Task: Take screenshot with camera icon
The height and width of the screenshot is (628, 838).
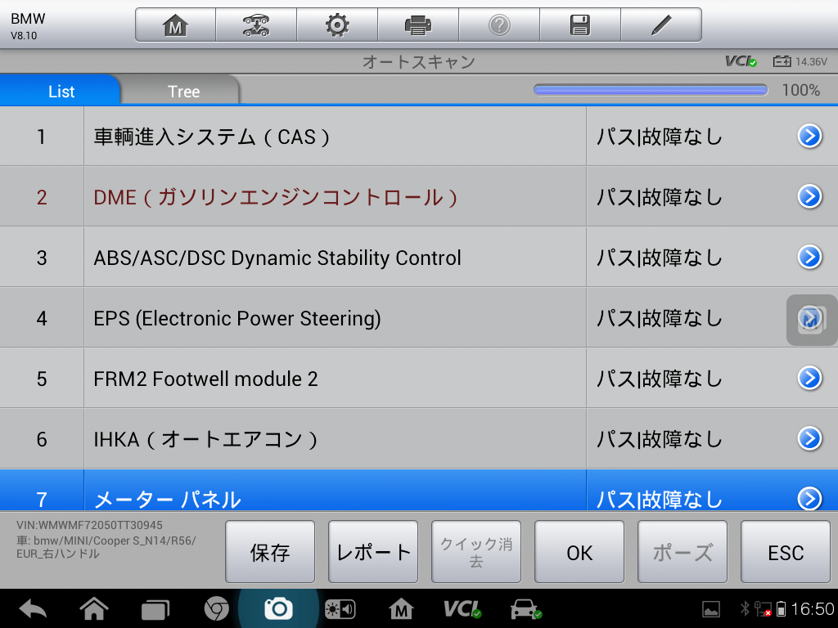Action: pyautogui.click(x=278, y=608)
